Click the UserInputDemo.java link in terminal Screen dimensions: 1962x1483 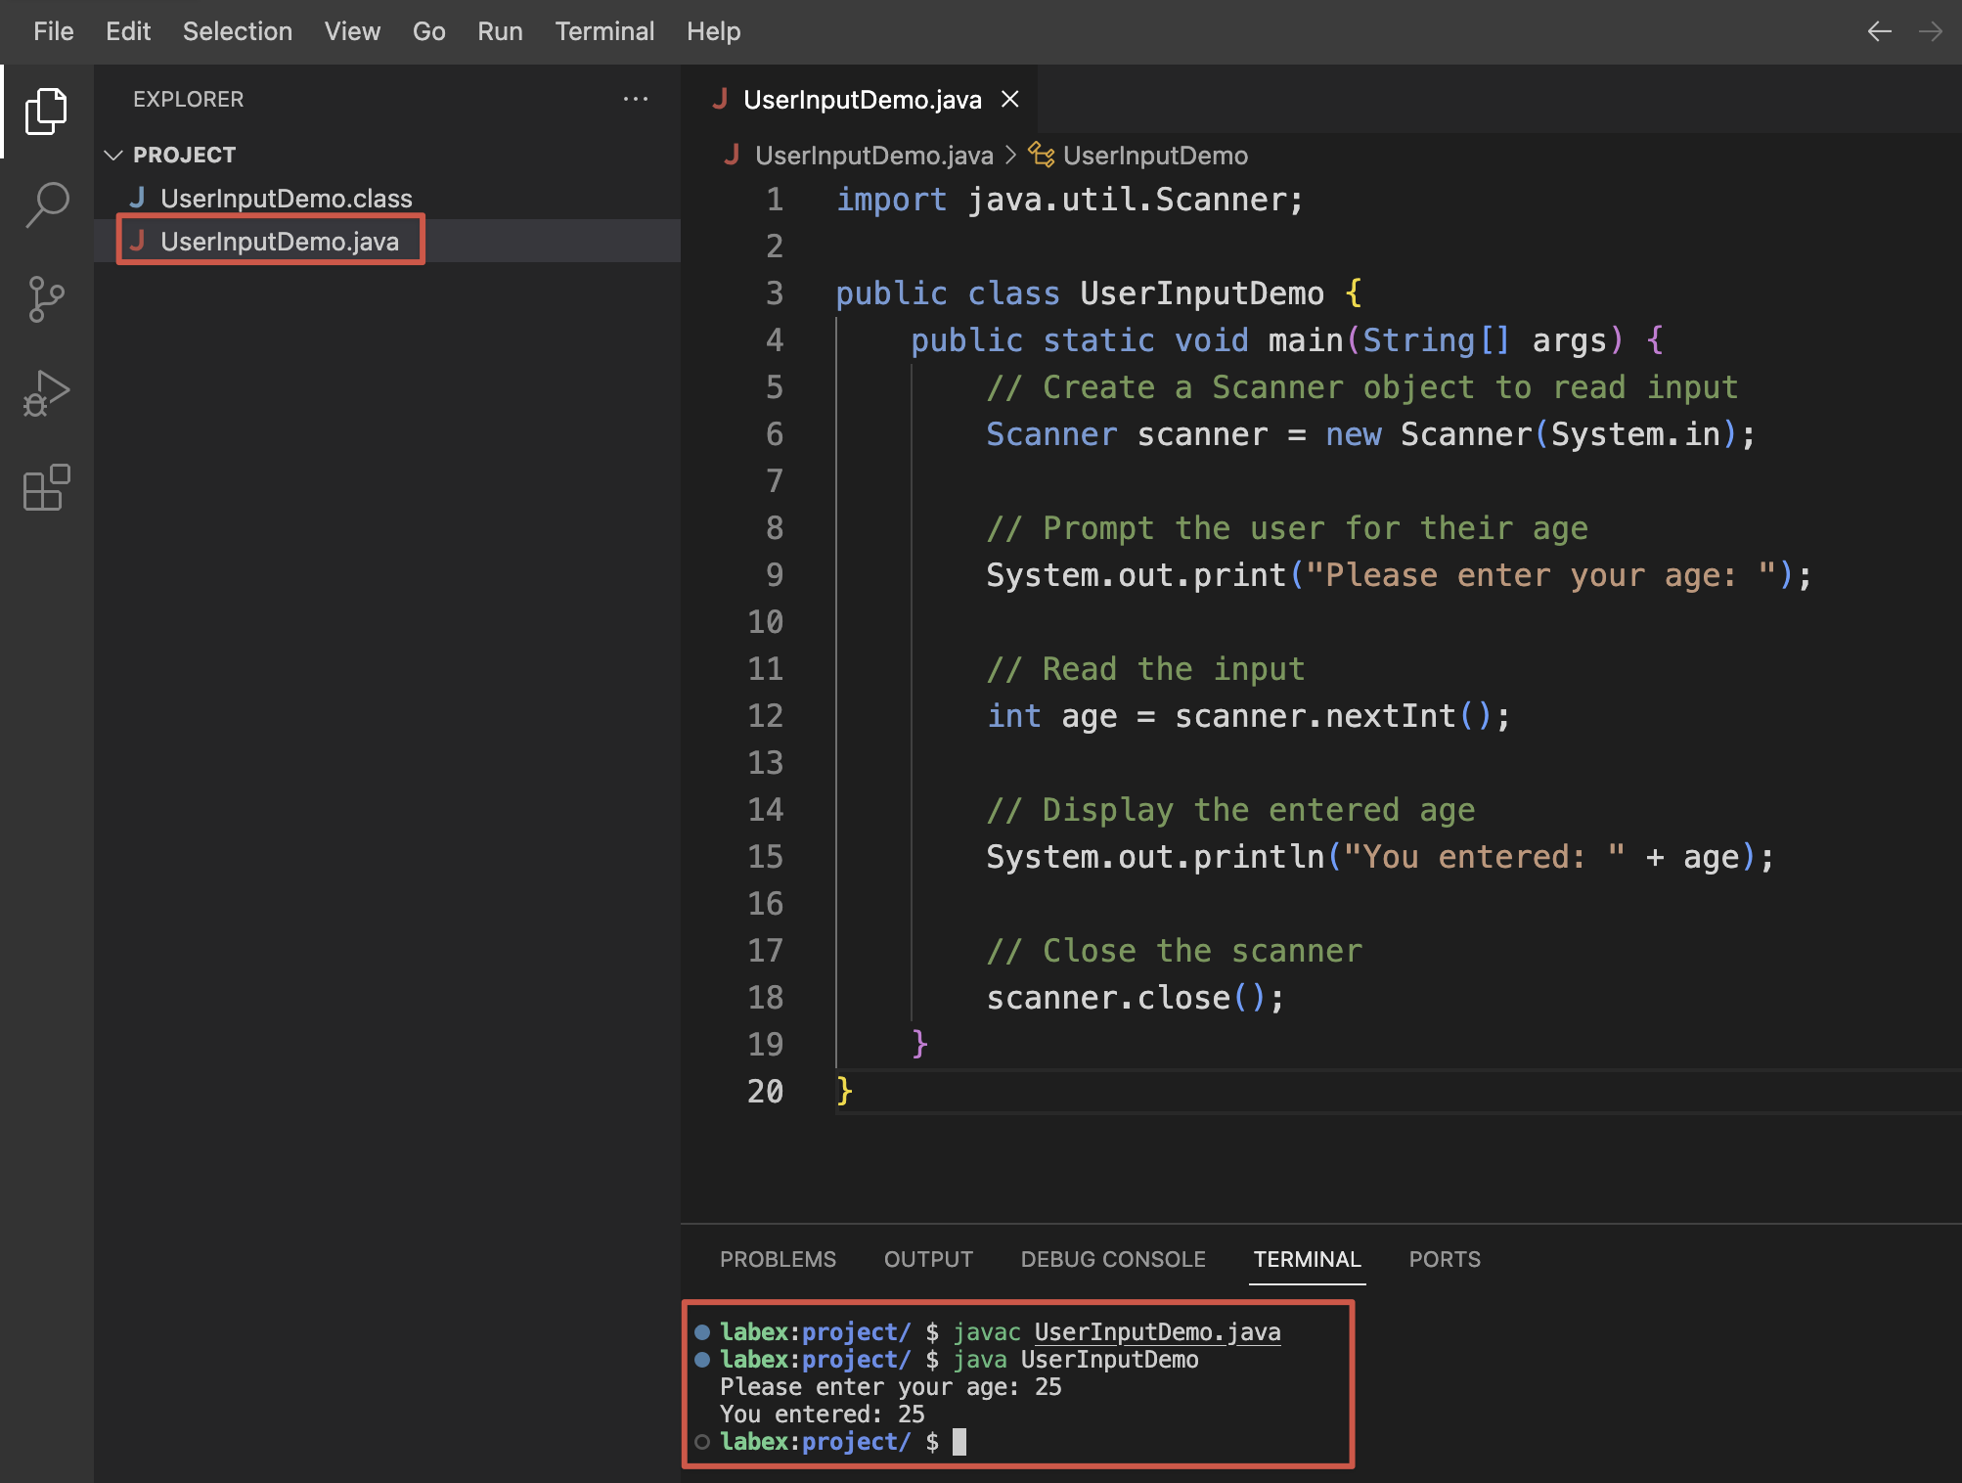point(1157,1332)
